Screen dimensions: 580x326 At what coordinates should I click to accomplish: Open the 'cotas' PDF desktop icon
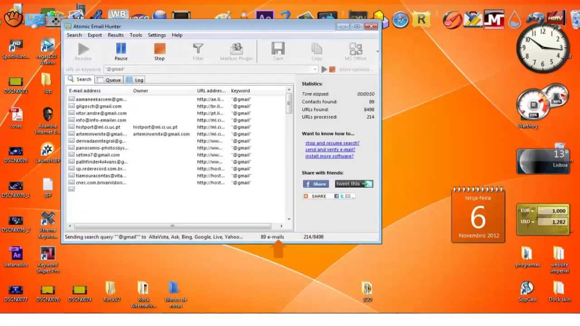(x=16, y=118)
